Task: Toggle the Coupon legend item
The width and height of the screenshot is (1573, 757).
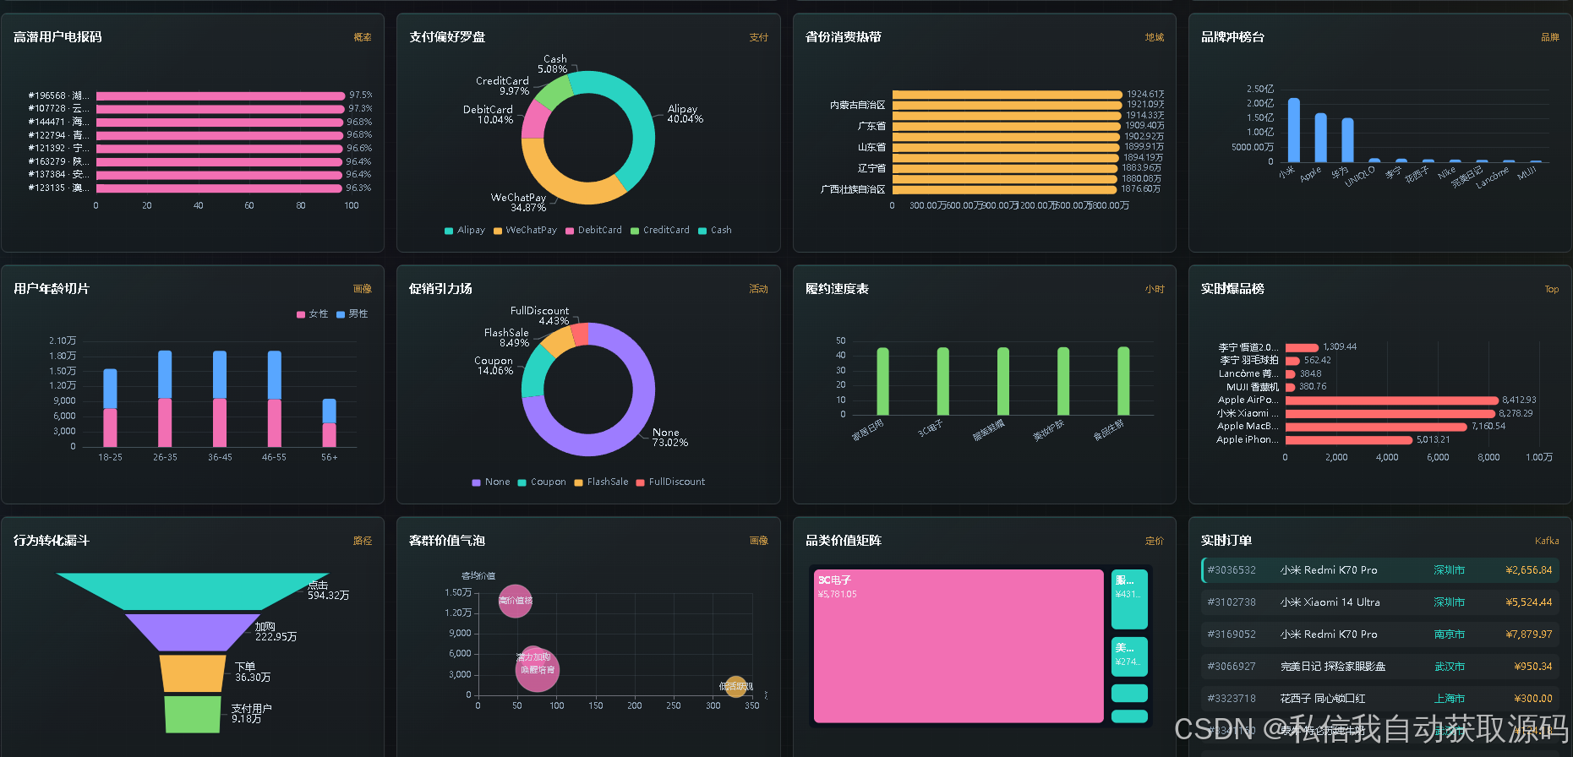Action: [x=542, y=482]
